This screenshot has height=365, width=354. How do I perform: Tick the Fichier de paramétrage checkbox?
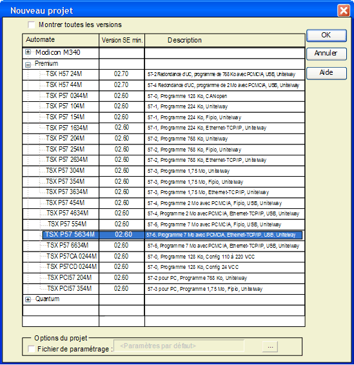[x=31, y=349]
